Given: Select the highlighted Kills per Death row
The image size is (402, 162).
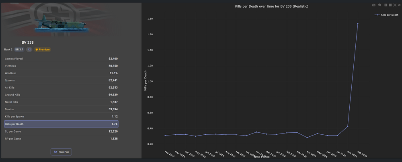Looking at the screenshot, I should (61, 124).
